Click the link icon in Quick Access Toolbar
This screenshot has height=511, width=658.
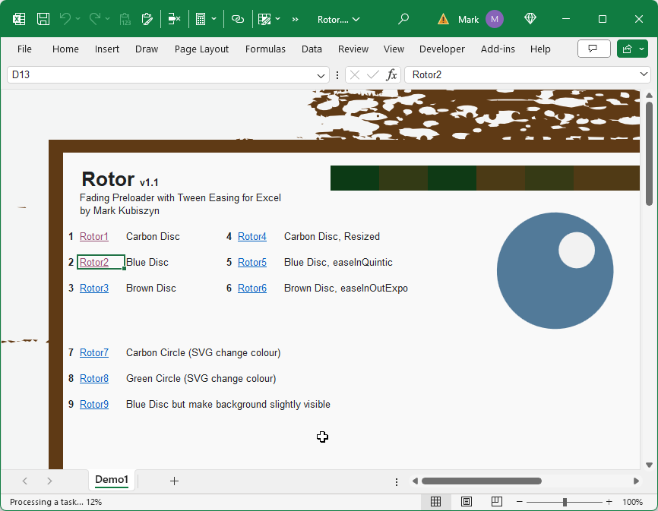238,19
